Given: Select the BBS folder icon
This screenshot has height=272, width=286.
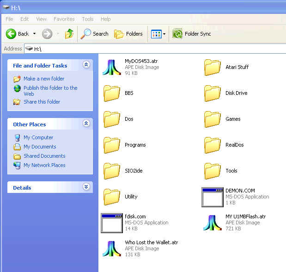Looking at the screenshot, I should (x=111, y=93).
